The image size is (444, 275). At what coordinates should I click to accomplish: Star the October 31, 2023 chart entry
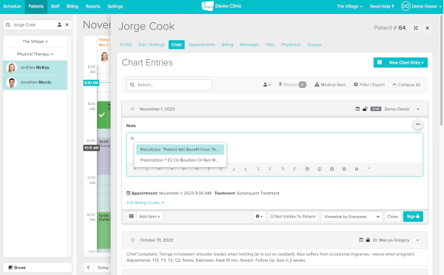click(132, 240)
